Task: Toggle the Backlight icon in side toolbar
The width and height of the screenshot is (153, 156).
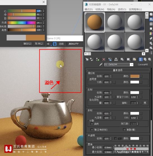Action: point(151,19)
